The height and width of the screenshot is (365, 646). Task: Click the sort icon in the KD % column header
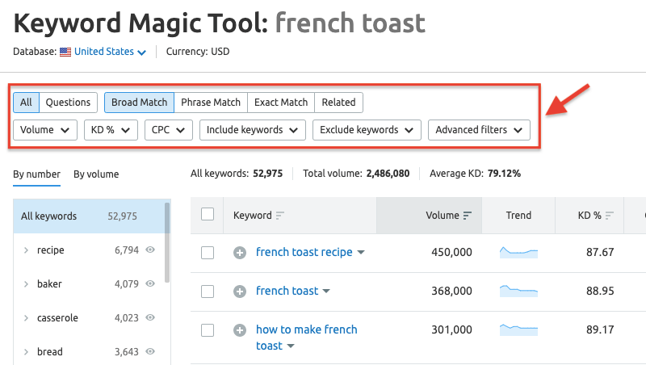[610, 216]
